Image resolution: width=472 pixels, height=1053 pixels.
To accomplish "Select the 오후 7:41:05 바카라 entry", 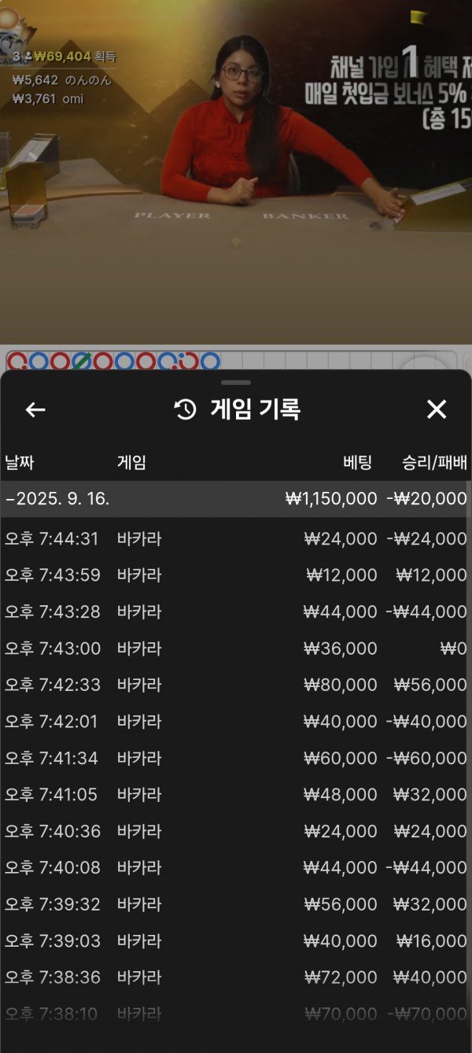I will point(236,795).
